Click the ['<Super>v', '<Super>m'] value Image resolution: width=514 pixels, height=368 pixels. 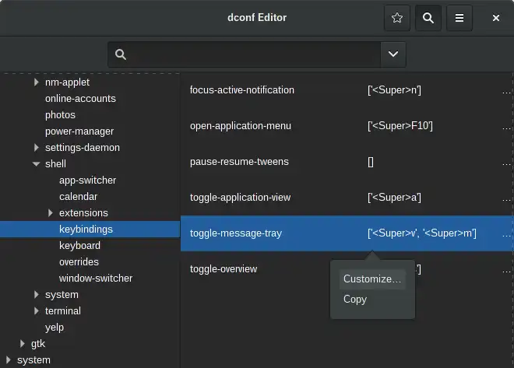click(x=422, y=233)
